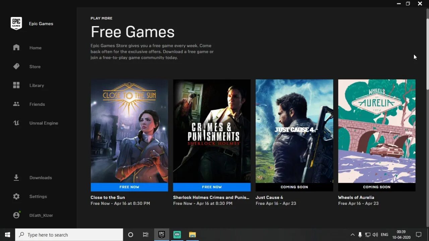Click the 'Type here to search' taskbar box
Image resolution: width=429 pixels, height=241 pixels.
click(x=69, y=235)
